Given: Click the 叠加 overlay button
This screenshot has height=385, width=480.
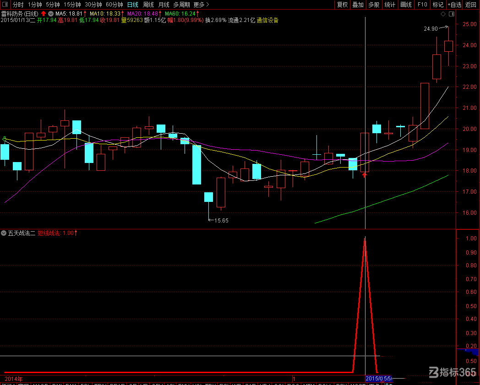Looking at the screenshot, I should (358, 5).
